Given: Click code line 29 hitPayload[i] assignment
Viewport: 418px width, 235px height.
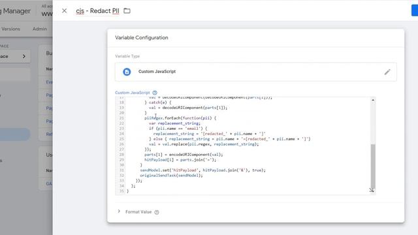Looking at the screenshot, I should [180, 160].
